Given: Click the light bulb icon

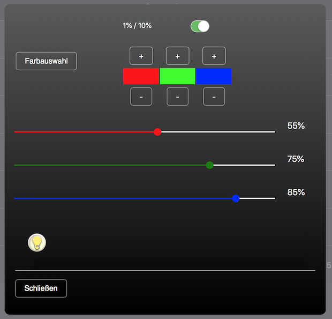Looking at the screenshot, I should point(36,243).
